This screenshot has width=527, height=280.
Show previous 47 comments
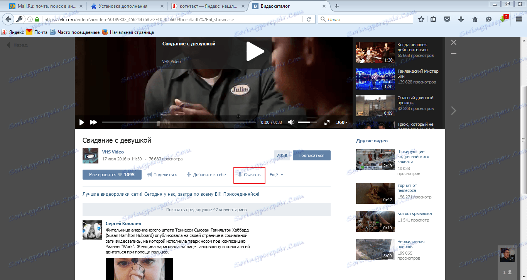(206, 210)
